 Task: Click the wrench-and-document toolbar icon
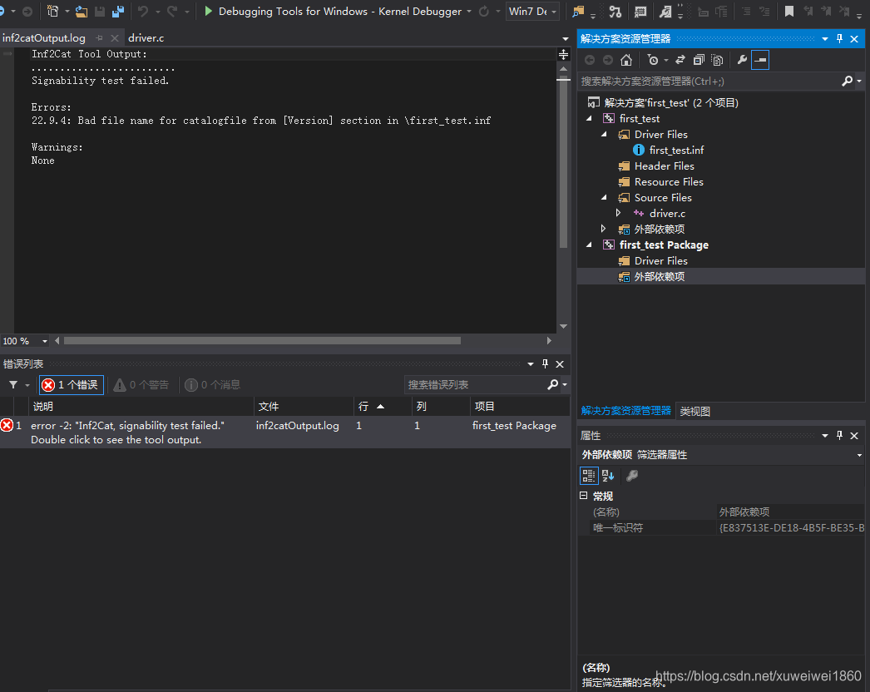coord(665,11)
